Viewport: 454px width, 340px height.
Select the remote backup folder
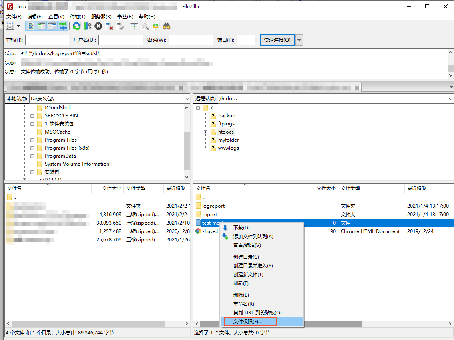(227, 116)
